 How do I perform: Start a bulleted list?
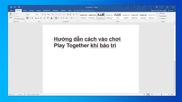[56, 14]
